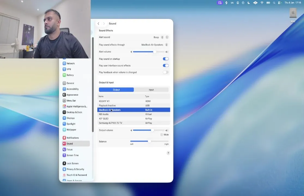Select NDI Audio virtual output
The width and height of the screenshot is (304, 196).
[134, 114]
